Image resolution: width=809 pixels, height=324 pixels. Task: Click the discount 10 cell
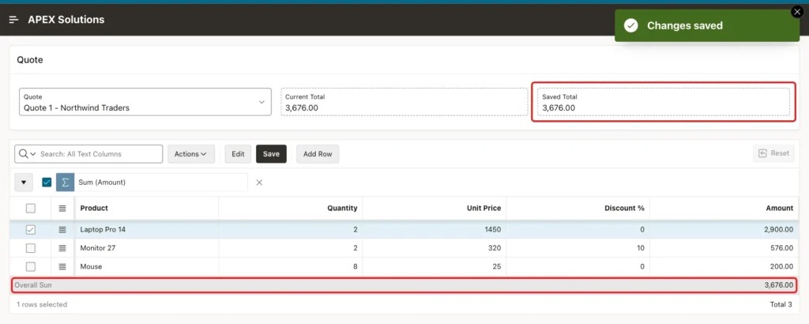[x=578, y=248]
